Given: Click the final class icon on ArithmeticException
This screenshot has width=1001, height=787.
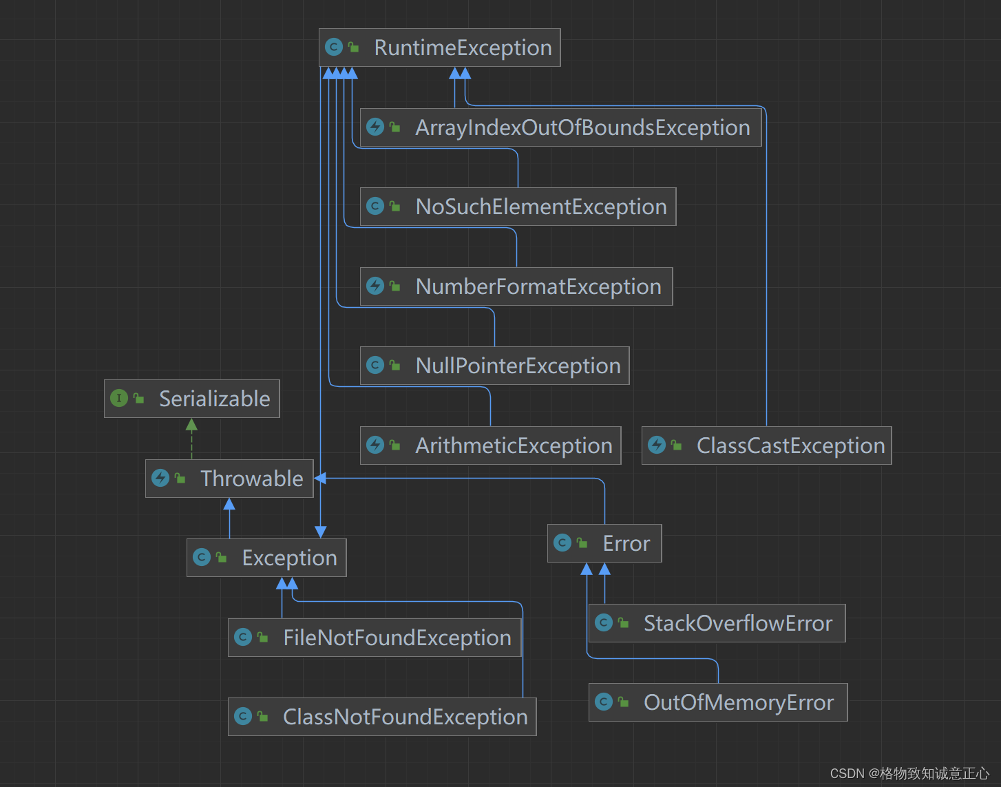Looking at the screenshot, I should pyautogui.click(x=375, y=445).
